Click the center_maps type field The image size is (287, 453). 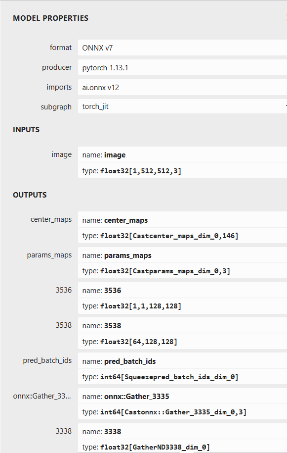click(148, 236)
